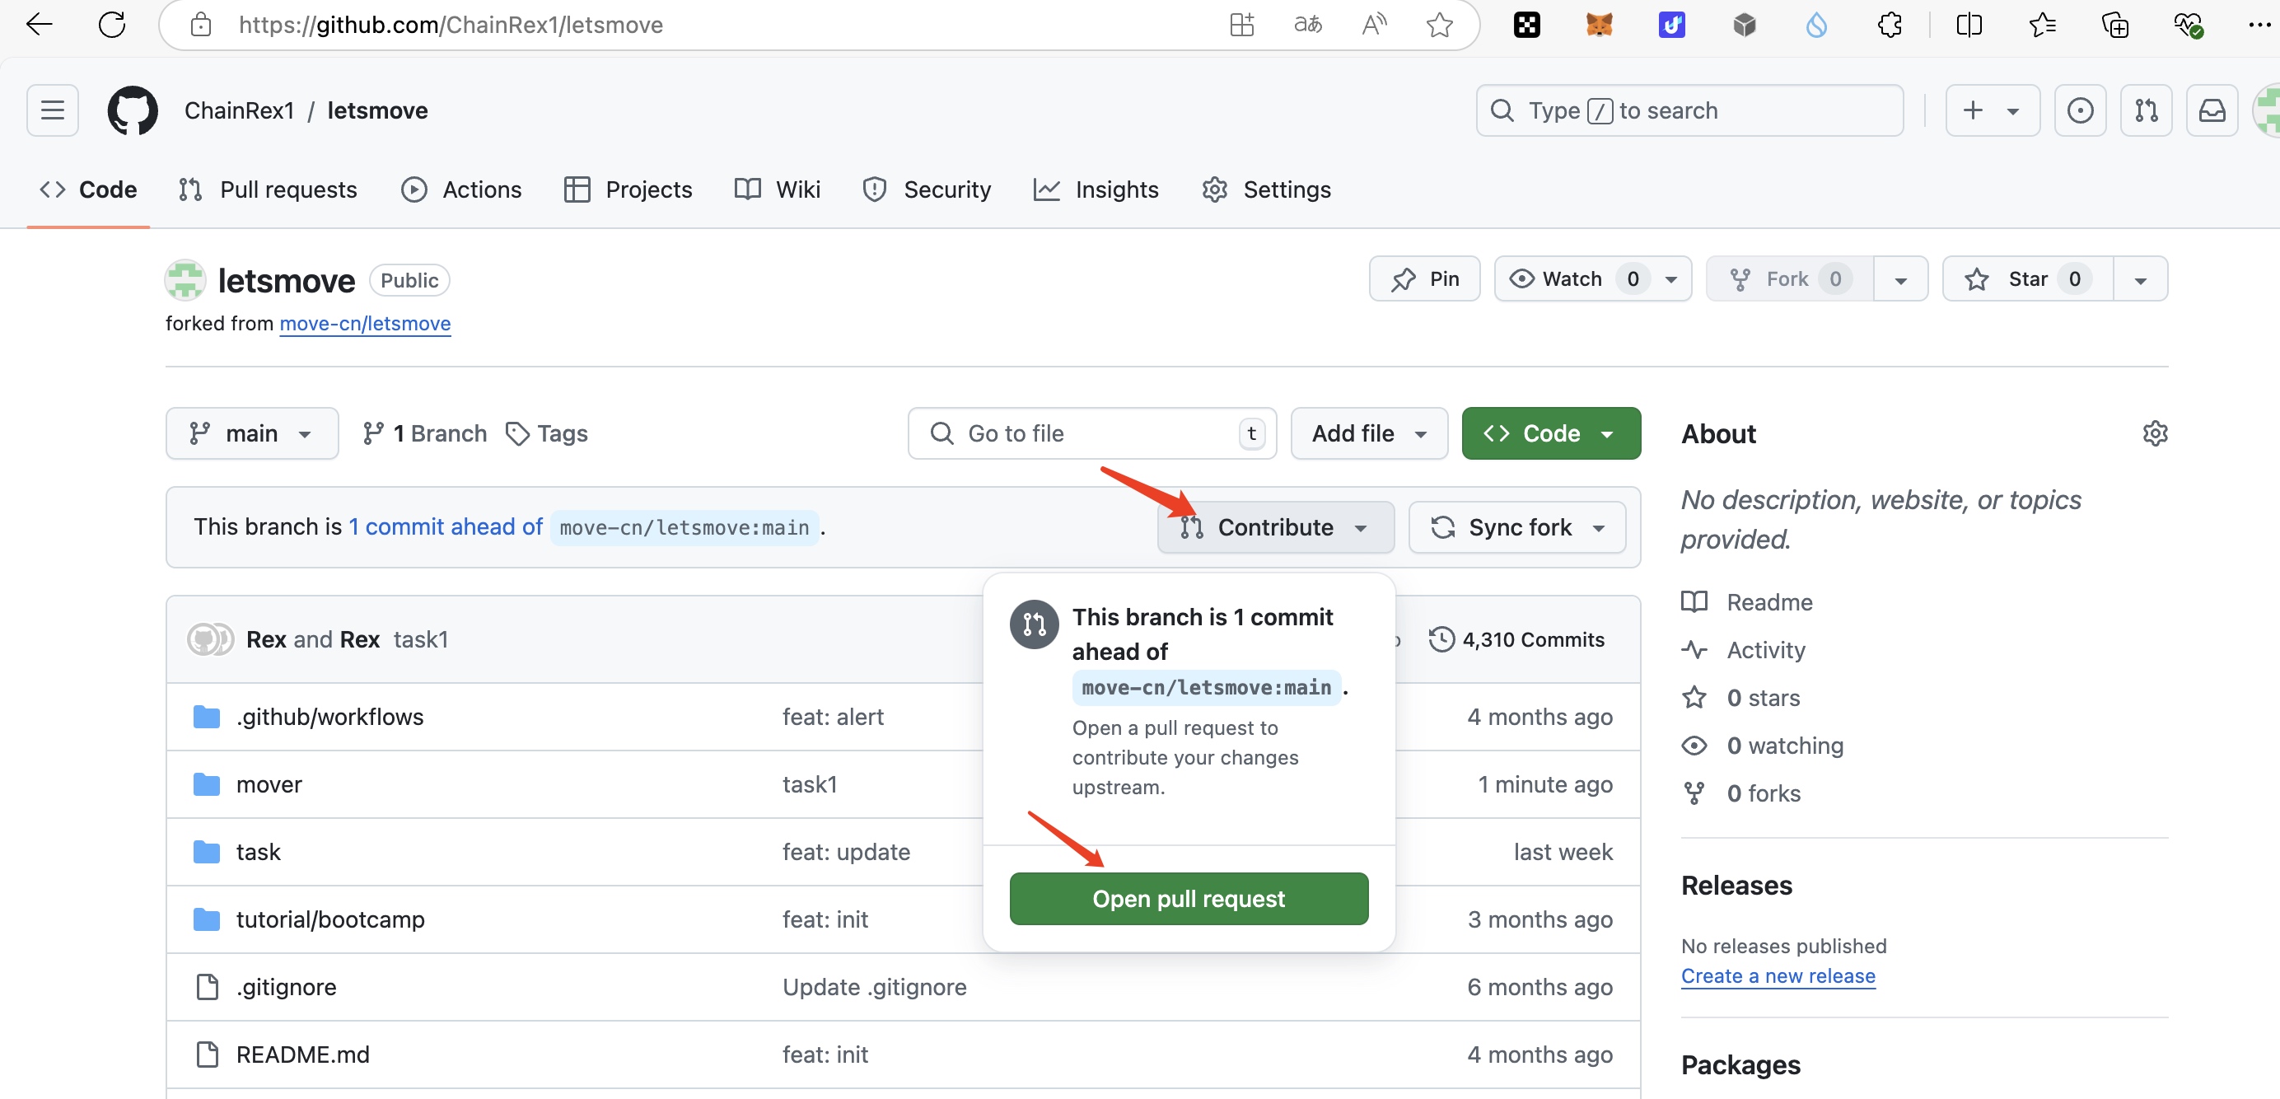Open browser apps grid icon in address bar
This screenshot has width=2280, height=1099.
(x=1242, y=25)
